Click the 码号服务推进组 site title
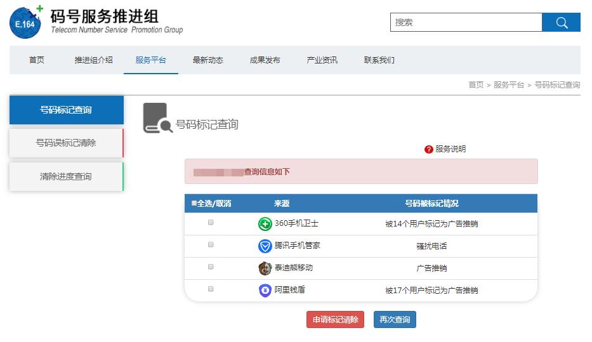This screenshot has height=342, width=592. click(x=105, y=16)
